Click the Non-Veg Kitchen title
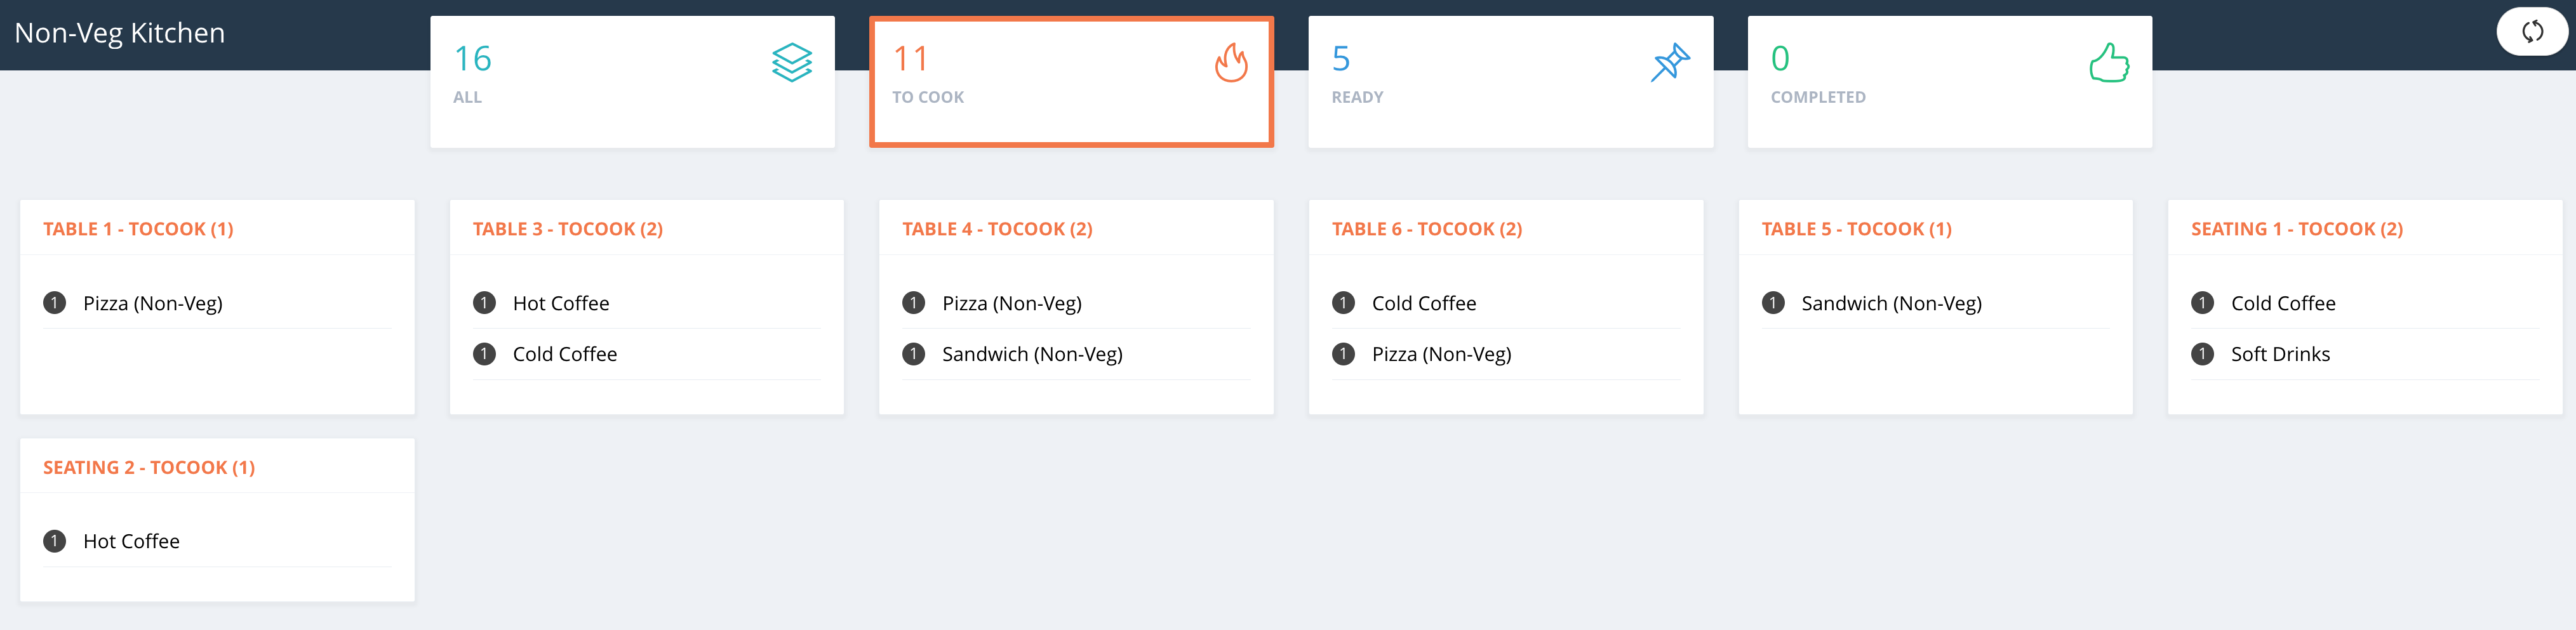Image resolution: width=2576 pixels, height=630 pixels. click(120, 33)
